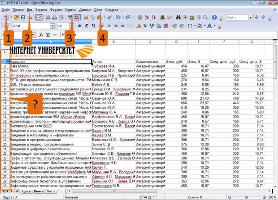This screenshot has width=278, height=200.
Task: Find previous with the up arrow
Action: point(264,17)
